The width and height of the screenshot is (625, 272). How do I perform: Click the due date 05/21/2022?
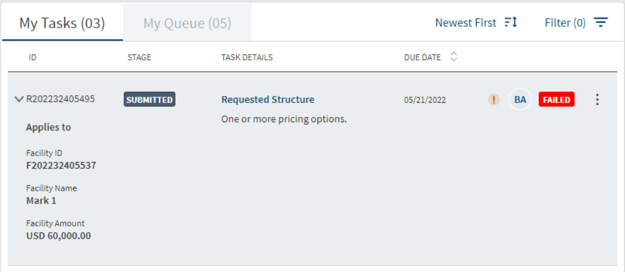[x=425, y=99]
